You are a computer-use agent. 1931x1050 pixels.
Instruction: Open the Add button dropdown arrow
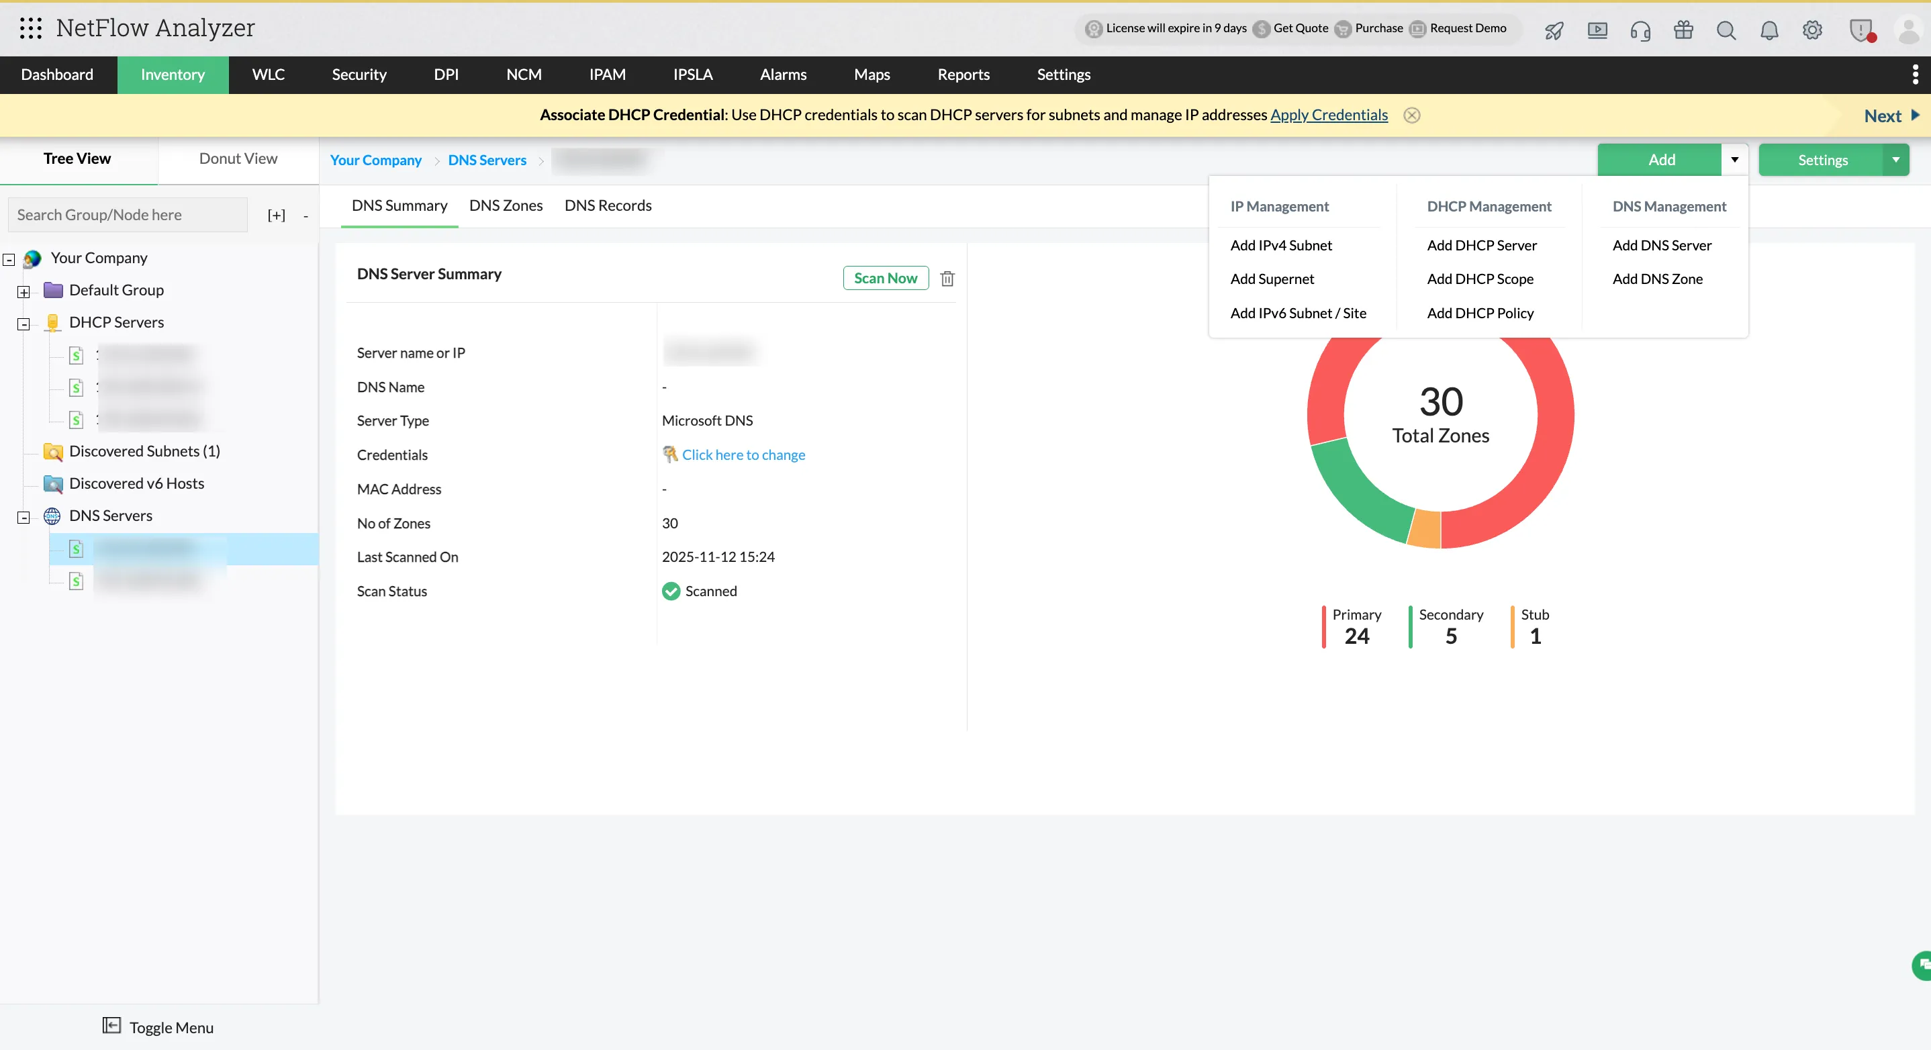1734,160
